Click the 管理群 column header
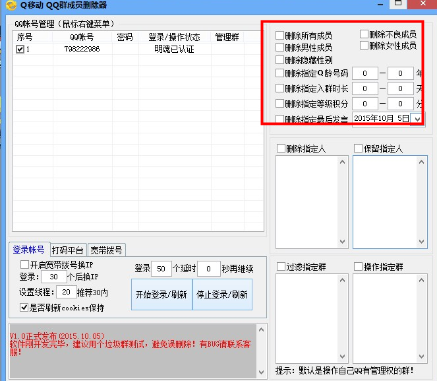 pos(227,37)
